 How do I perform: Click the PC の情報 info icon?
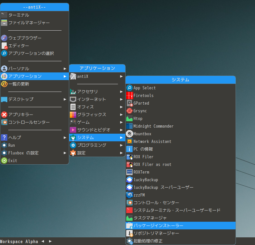coord(129,149)
